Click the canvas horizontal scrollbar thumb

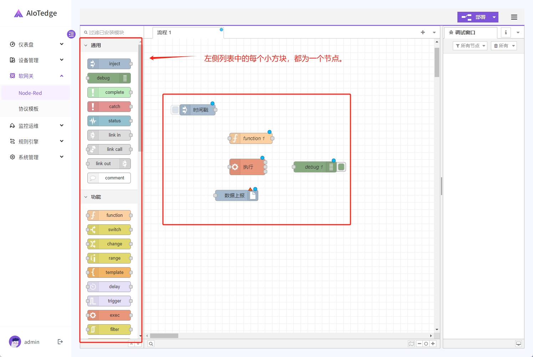164,336
